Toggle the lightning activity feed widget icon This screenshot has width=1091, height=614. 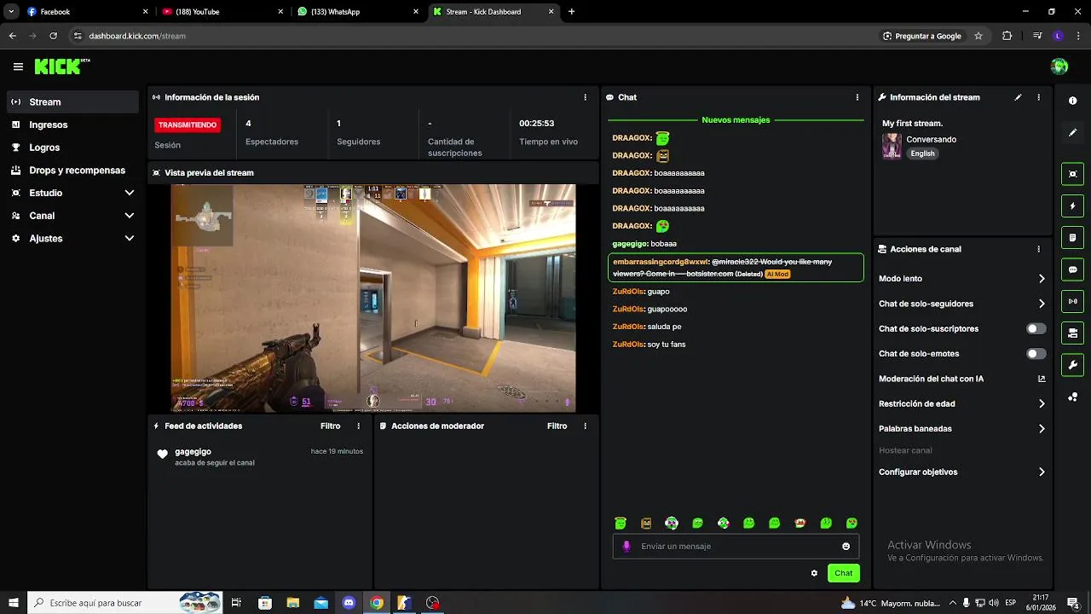click(x=1073, y=206)
